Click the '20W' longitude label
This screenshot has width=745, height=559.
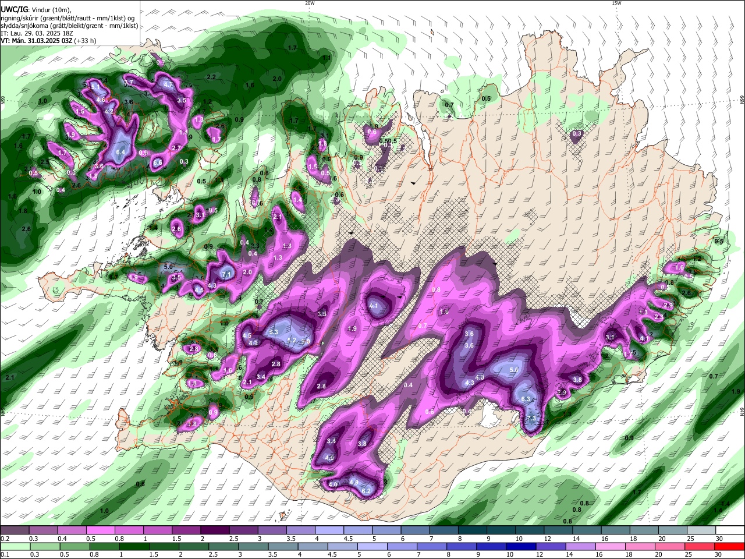pos(310,2)
